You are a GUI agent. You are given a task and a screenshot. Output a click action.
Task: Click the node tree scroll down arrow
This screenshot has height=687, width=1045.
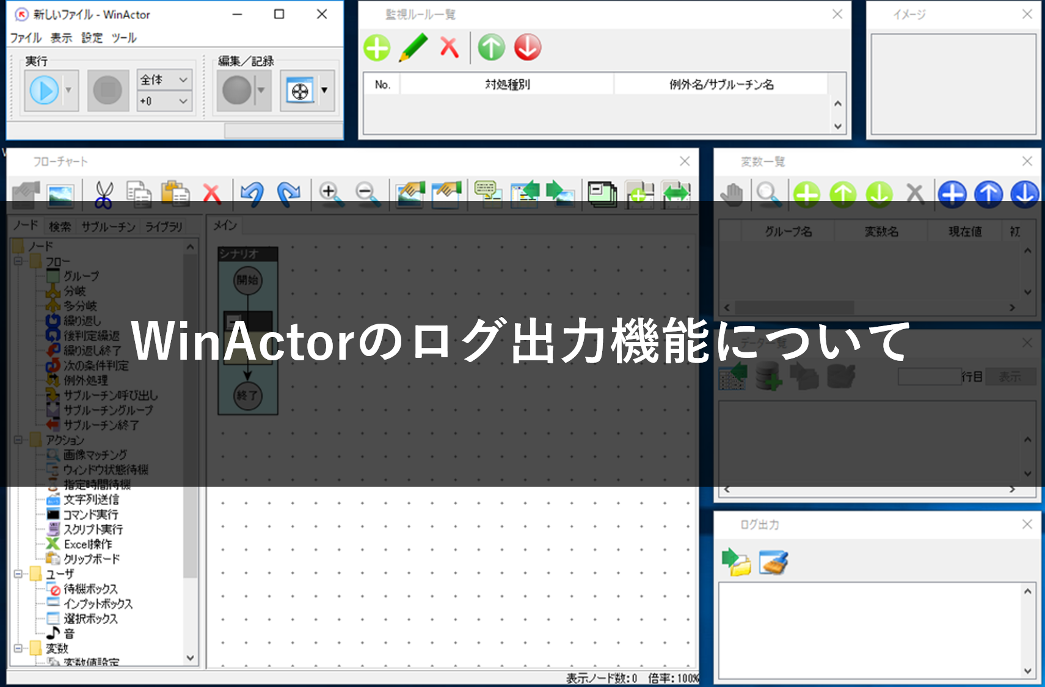[191, 658]
